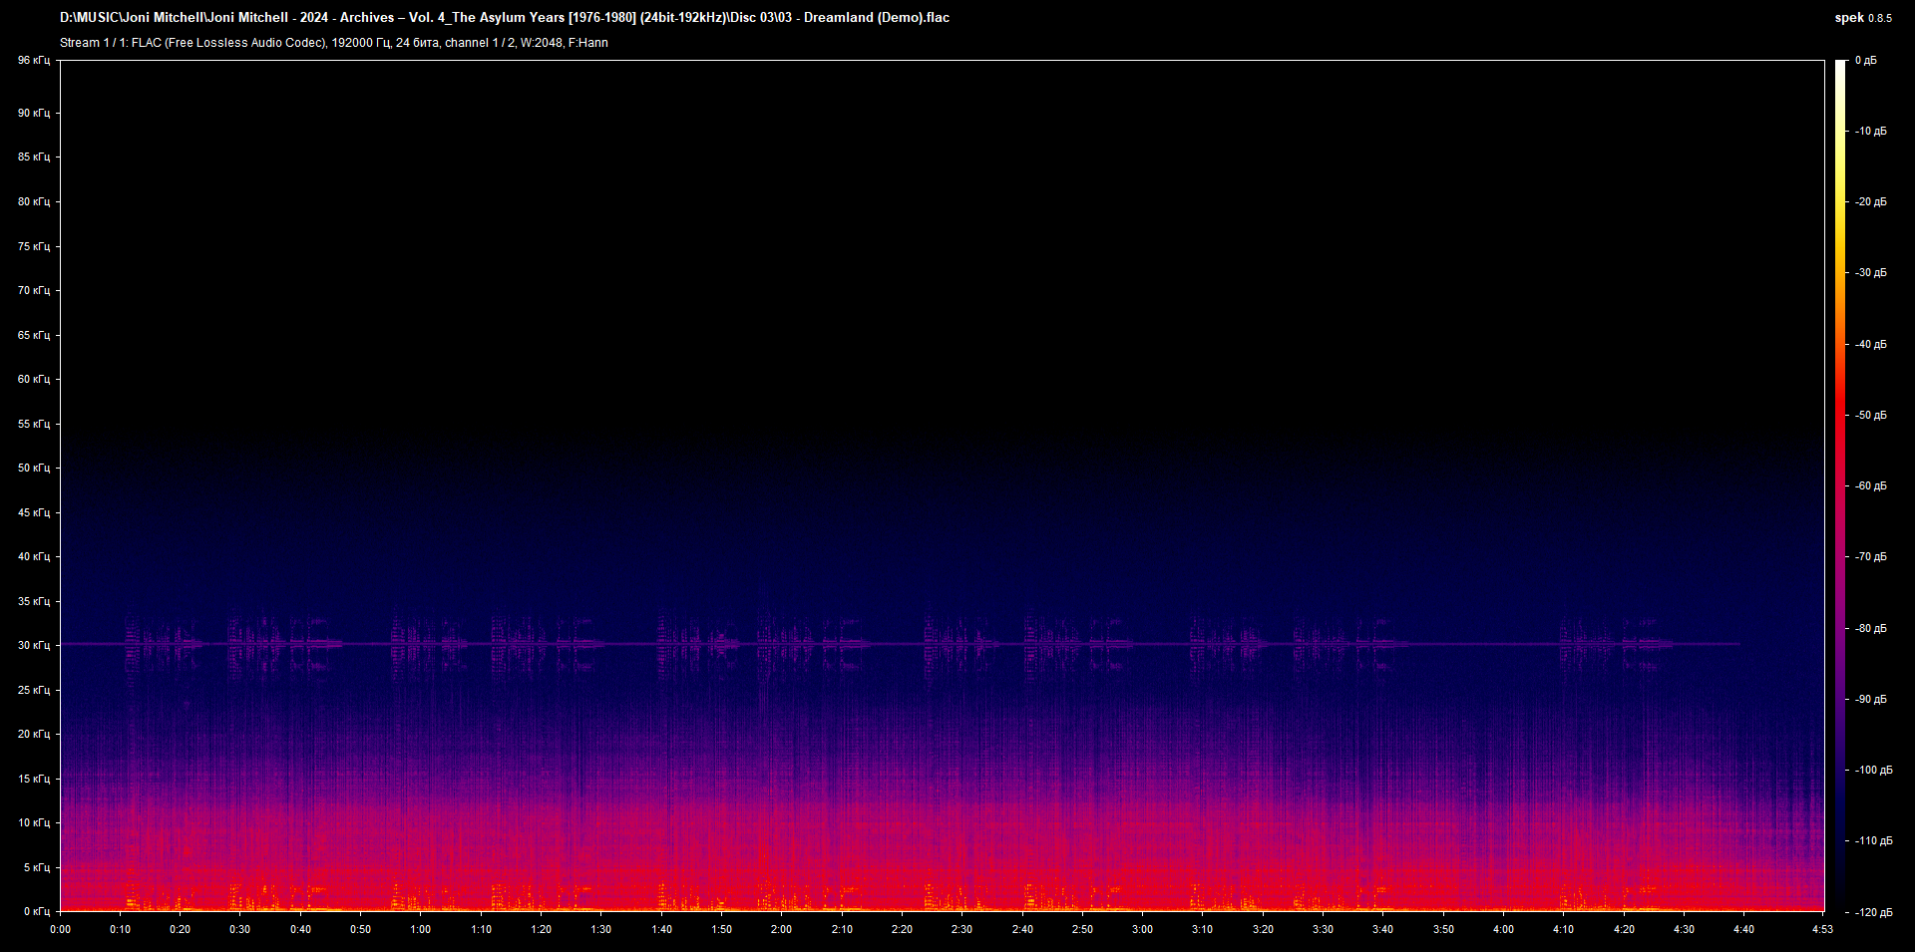The height and width of the screenshot is (952, 1915).
Task: Click the 1:00 time marker
Action: coord(422,927)
